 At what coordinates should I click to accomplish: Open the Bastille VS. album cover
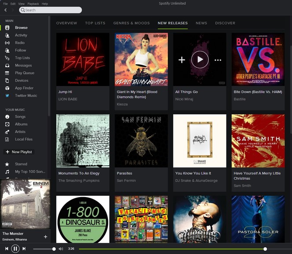258,60
